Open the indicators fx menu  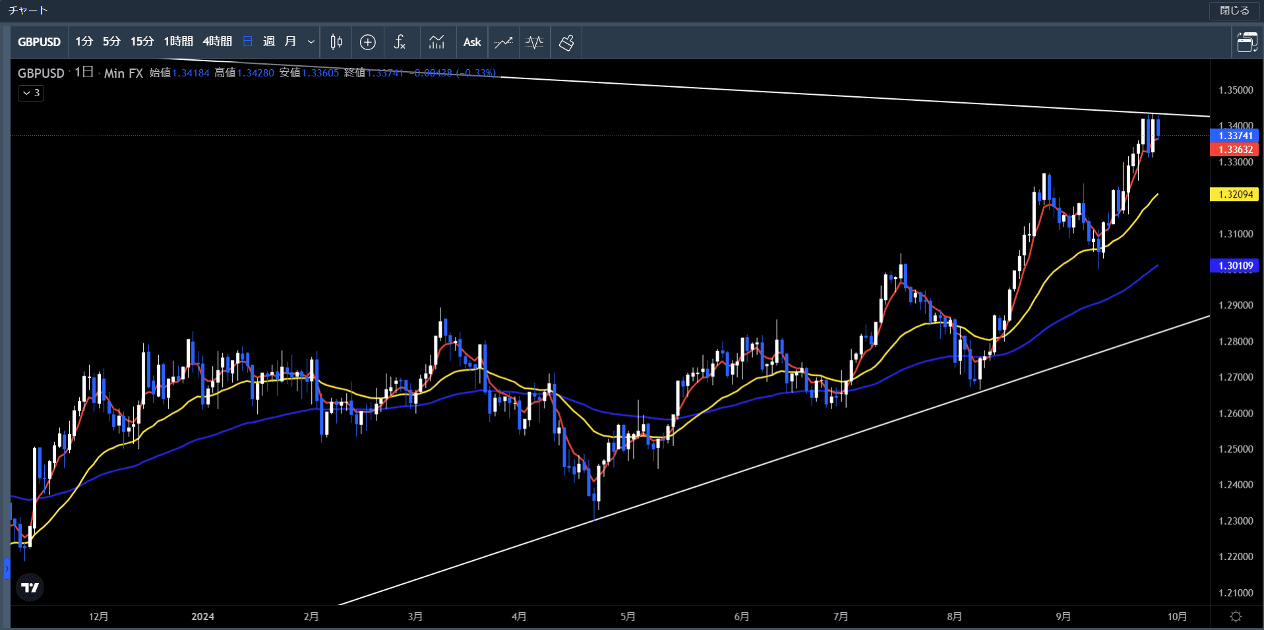click(x=400, y=42)
